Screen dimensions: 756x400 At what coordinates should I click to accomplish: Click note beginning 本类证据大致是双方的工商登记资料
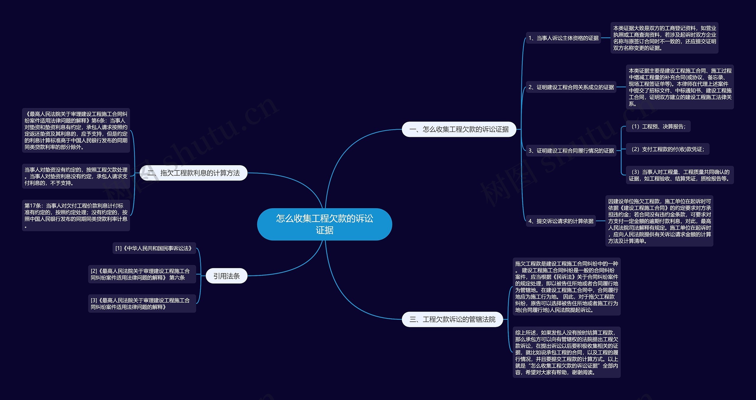pyautogui.click(x=664, y=38)
